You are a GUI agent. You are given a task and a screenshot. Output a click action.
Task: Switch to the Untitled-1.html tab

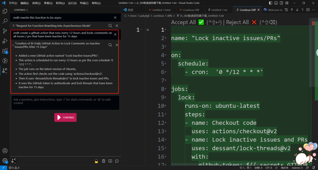click(x=161, y=10)
